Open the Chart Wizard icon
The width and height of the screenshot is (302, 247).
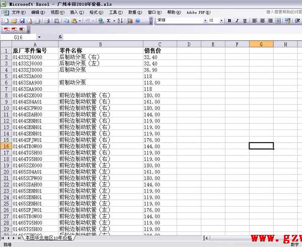(130, 21)
